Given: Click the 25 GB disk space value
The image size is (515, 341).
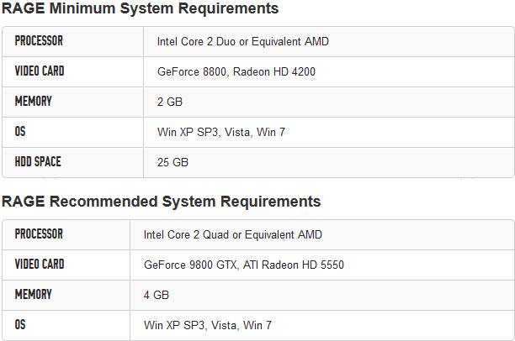Looking at the screenshot, I should point(173,162).
